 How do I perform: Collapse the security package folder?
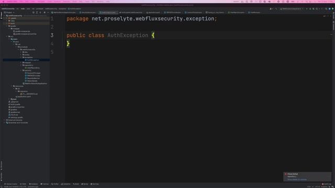pyautogui.click(x=21, y=70)
